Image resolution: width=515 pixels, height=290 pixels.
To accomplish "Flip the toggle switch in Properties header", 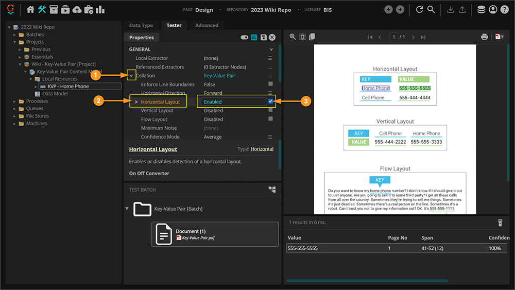I will pyautogui.click(x=245, y=38).
